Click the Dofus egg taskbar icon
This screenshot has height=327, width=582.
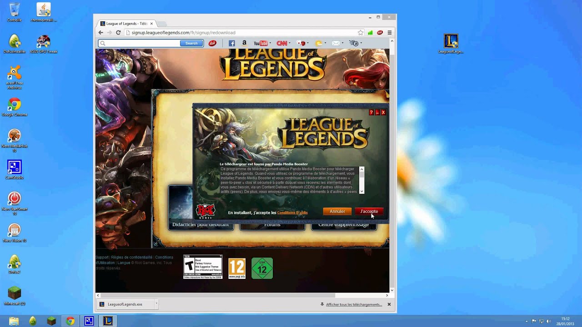point(33,321)
